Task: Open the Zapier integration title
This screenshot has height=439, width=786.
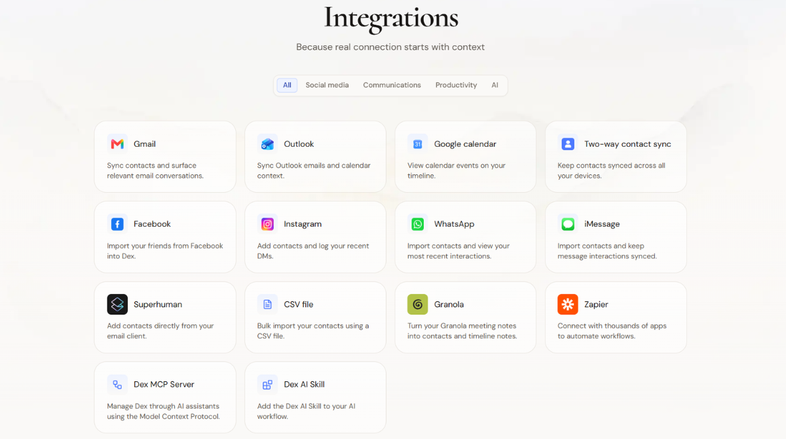Action: click(x=596, y=305)
